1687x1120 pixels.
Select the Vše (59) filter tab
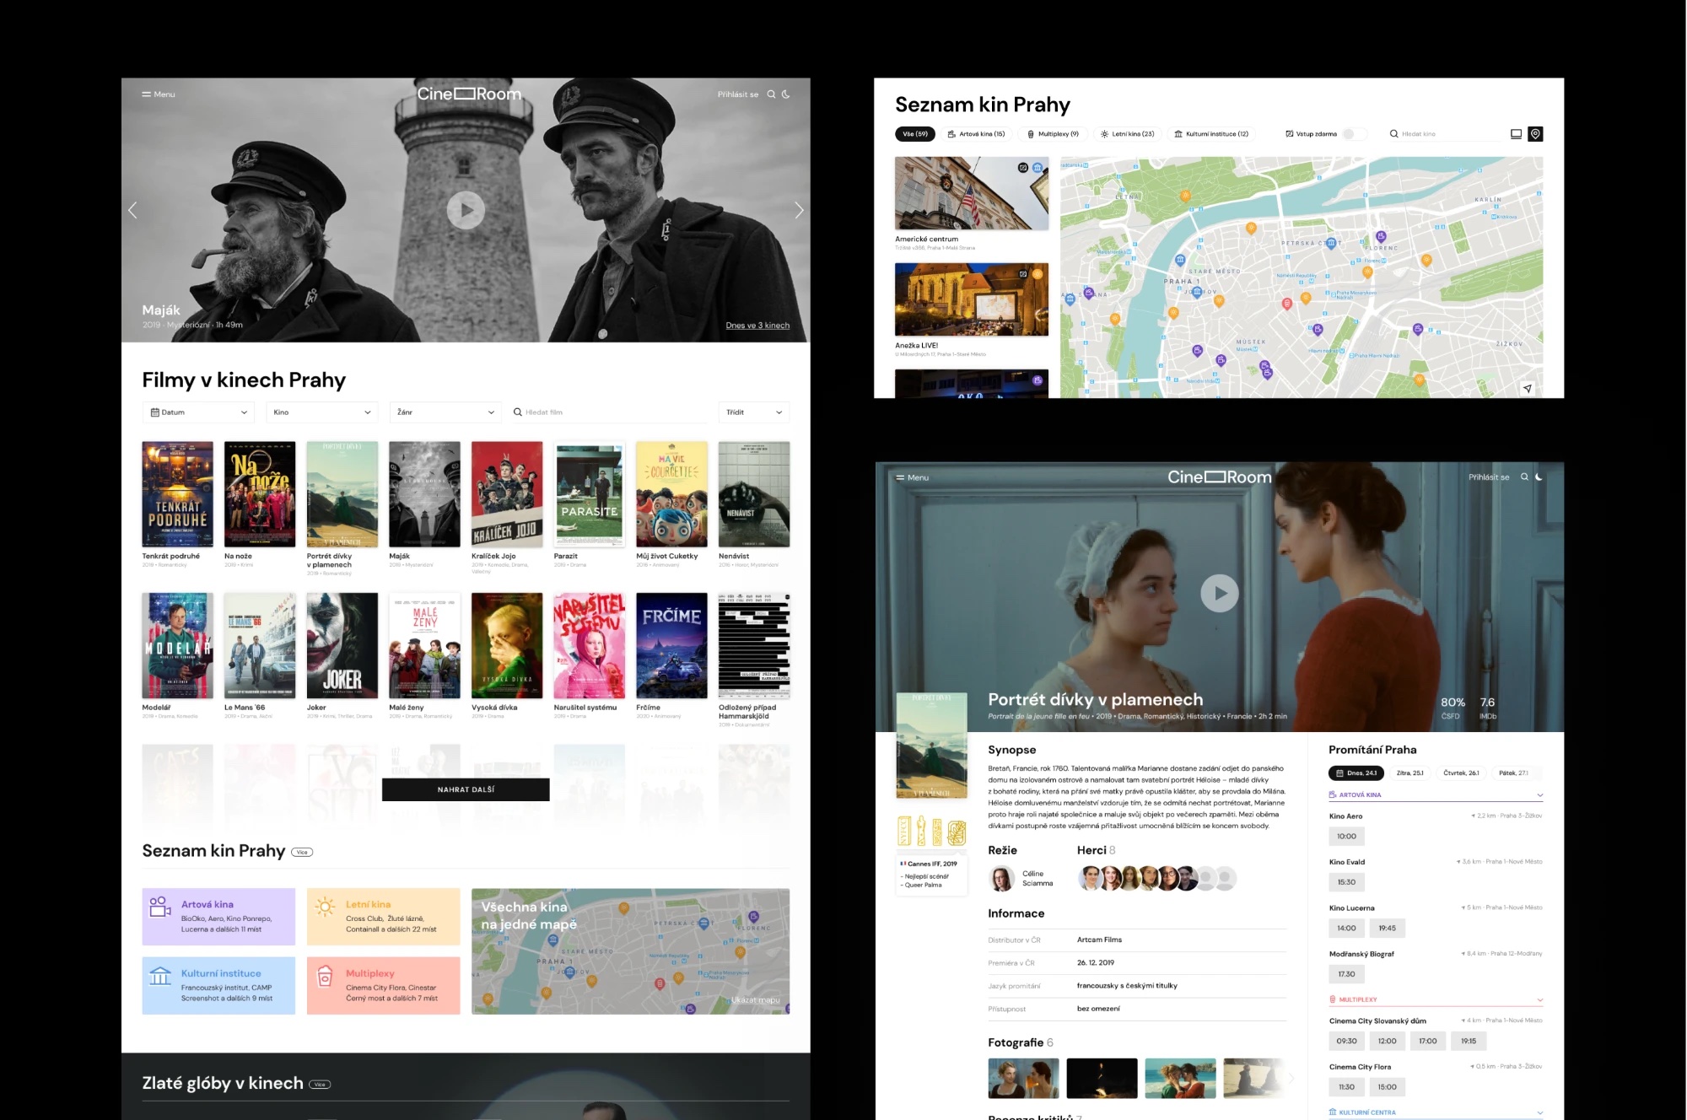[x=915, y=134]
